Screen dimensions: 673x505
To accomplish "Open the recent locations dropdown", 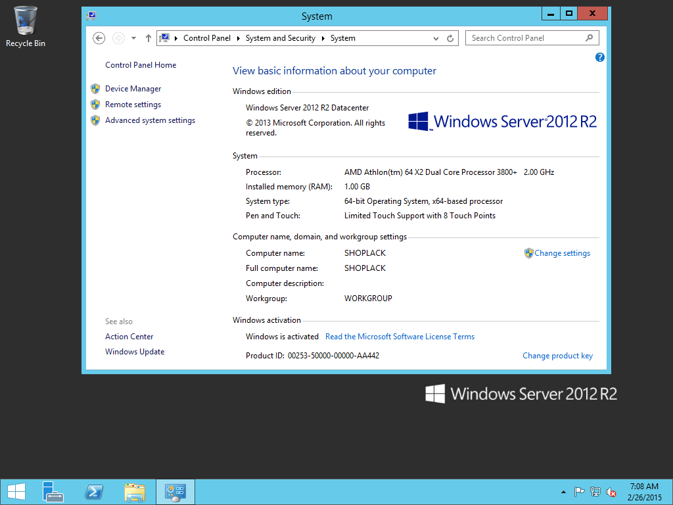I will click(x=134, y=38).
